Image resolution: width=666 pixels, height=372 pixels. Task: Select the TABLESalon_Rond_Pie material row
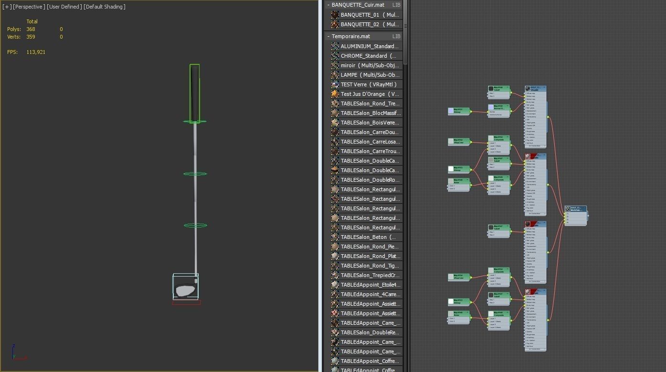[366, 247]
